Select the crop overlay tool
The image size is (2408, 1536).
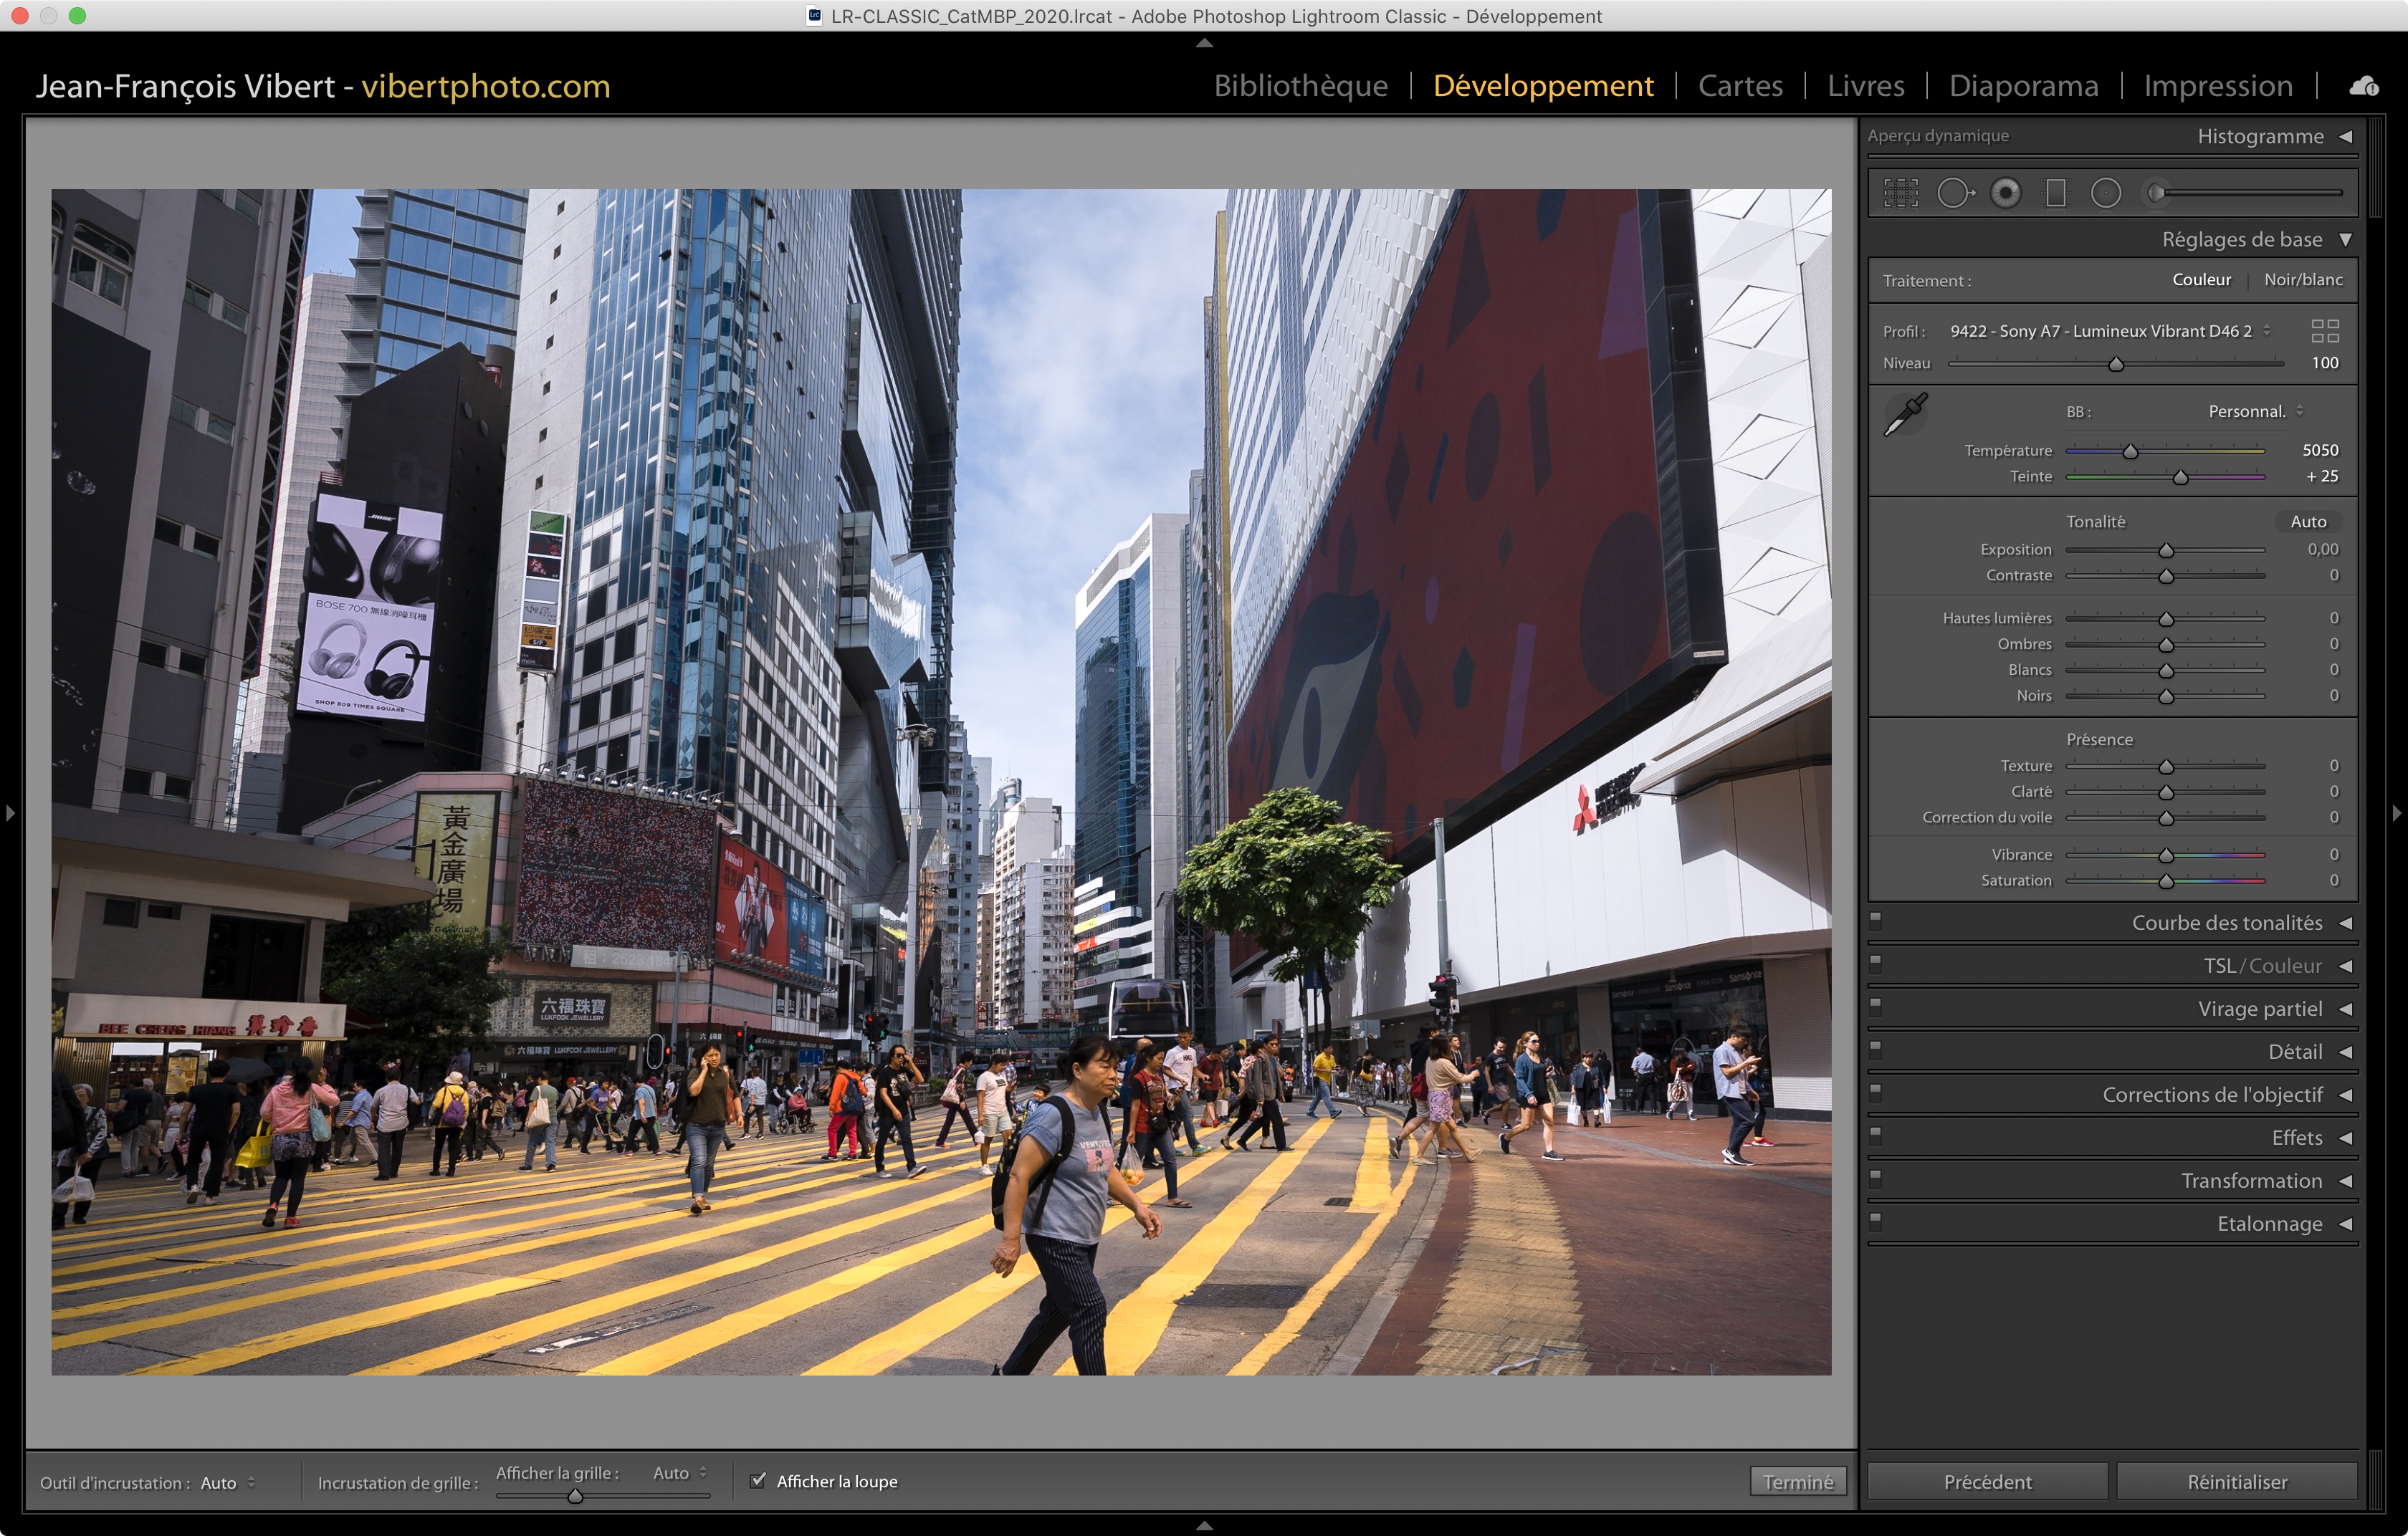click(x=1900, y=193)
